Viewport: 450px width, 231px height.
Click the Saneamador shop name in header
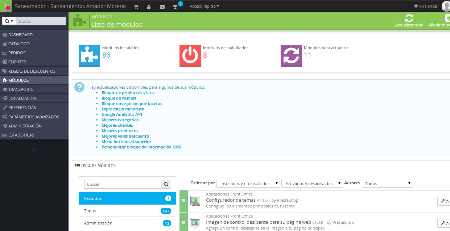(x=70, y=6)
